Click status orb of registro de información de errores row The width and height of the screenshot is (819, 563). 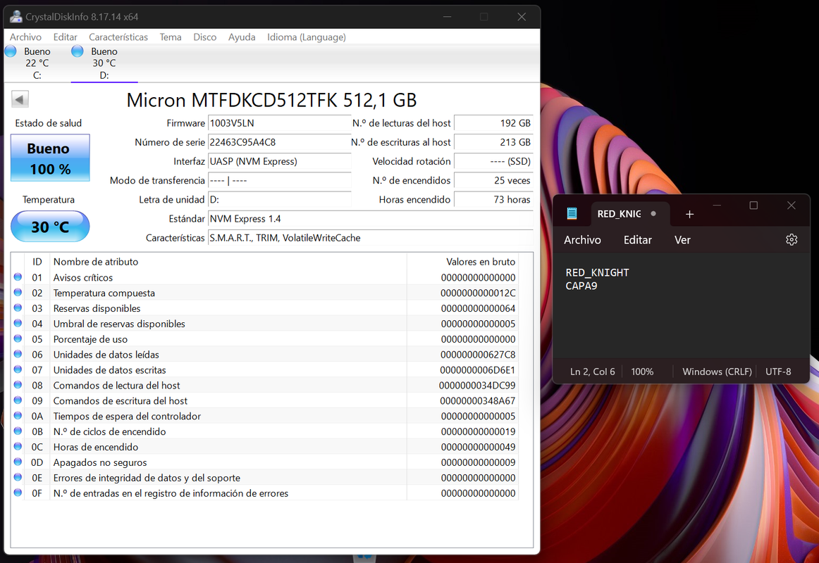click(18, 492)
